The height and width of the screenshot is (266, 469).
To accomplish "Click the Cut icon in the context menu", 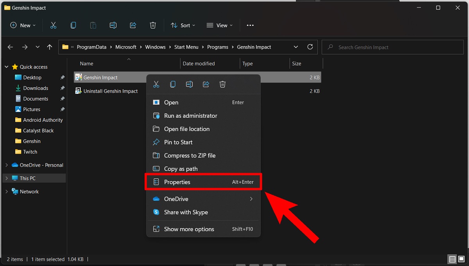I will click(156, 84).
